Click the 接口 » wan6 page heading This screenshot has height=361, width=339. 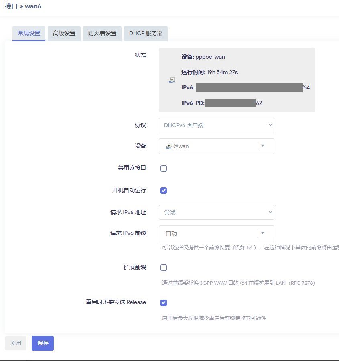(x=23, y=6)
